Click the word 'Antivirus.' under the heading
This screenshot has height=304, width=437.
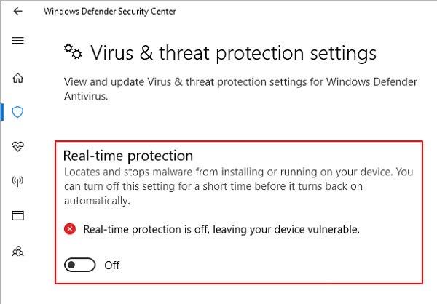pos(86,96)
